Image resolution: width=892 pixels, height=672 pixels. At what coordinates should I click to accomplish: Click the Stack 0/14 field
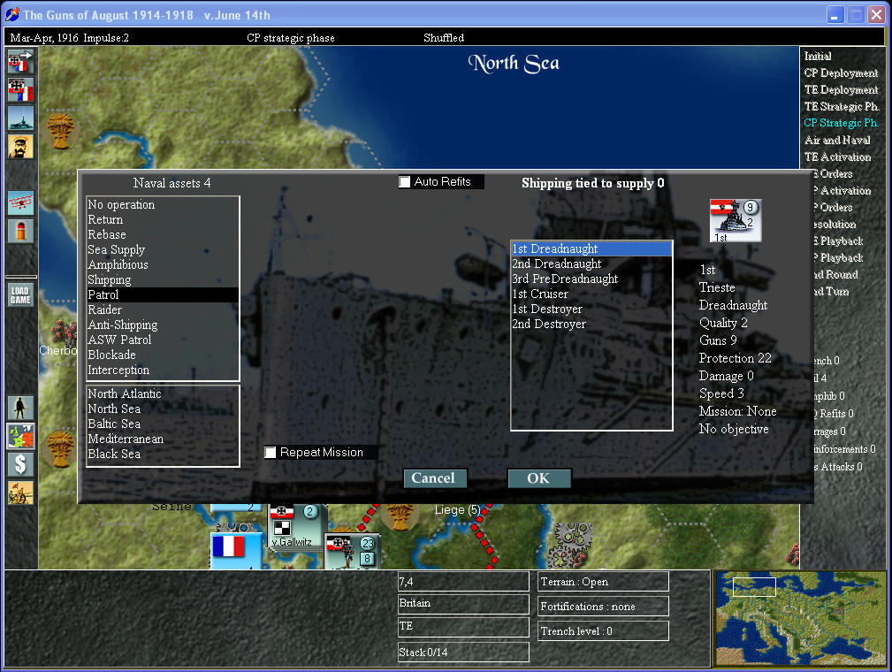coord(463,652)
